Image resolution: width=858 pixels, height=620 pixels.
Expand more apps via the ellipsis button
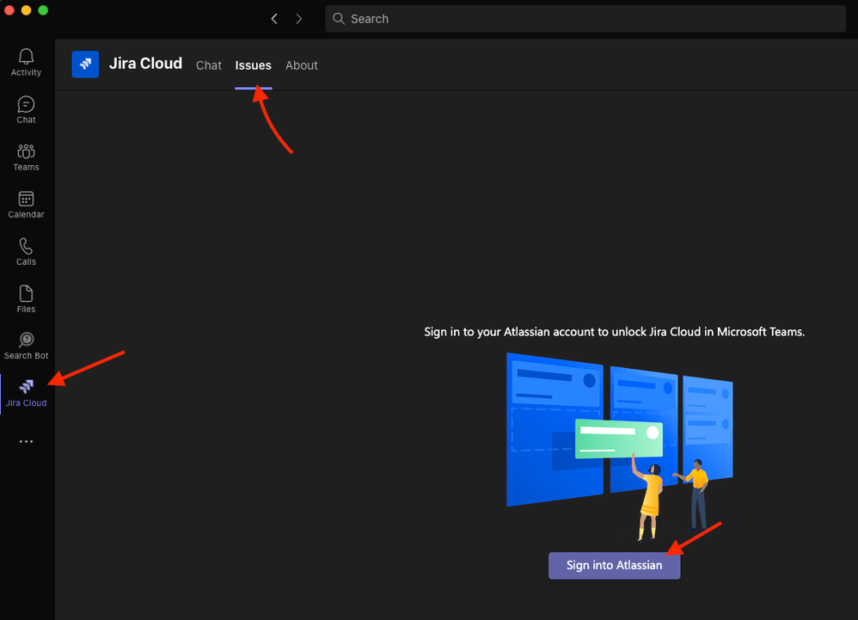[26, 441]
